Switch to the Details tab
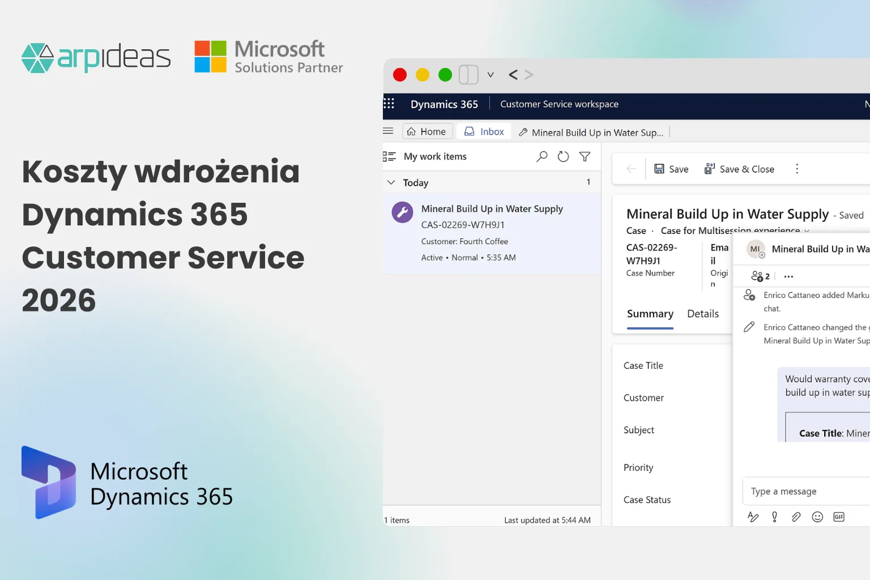 pyautogui.click(x=703, y=314)
